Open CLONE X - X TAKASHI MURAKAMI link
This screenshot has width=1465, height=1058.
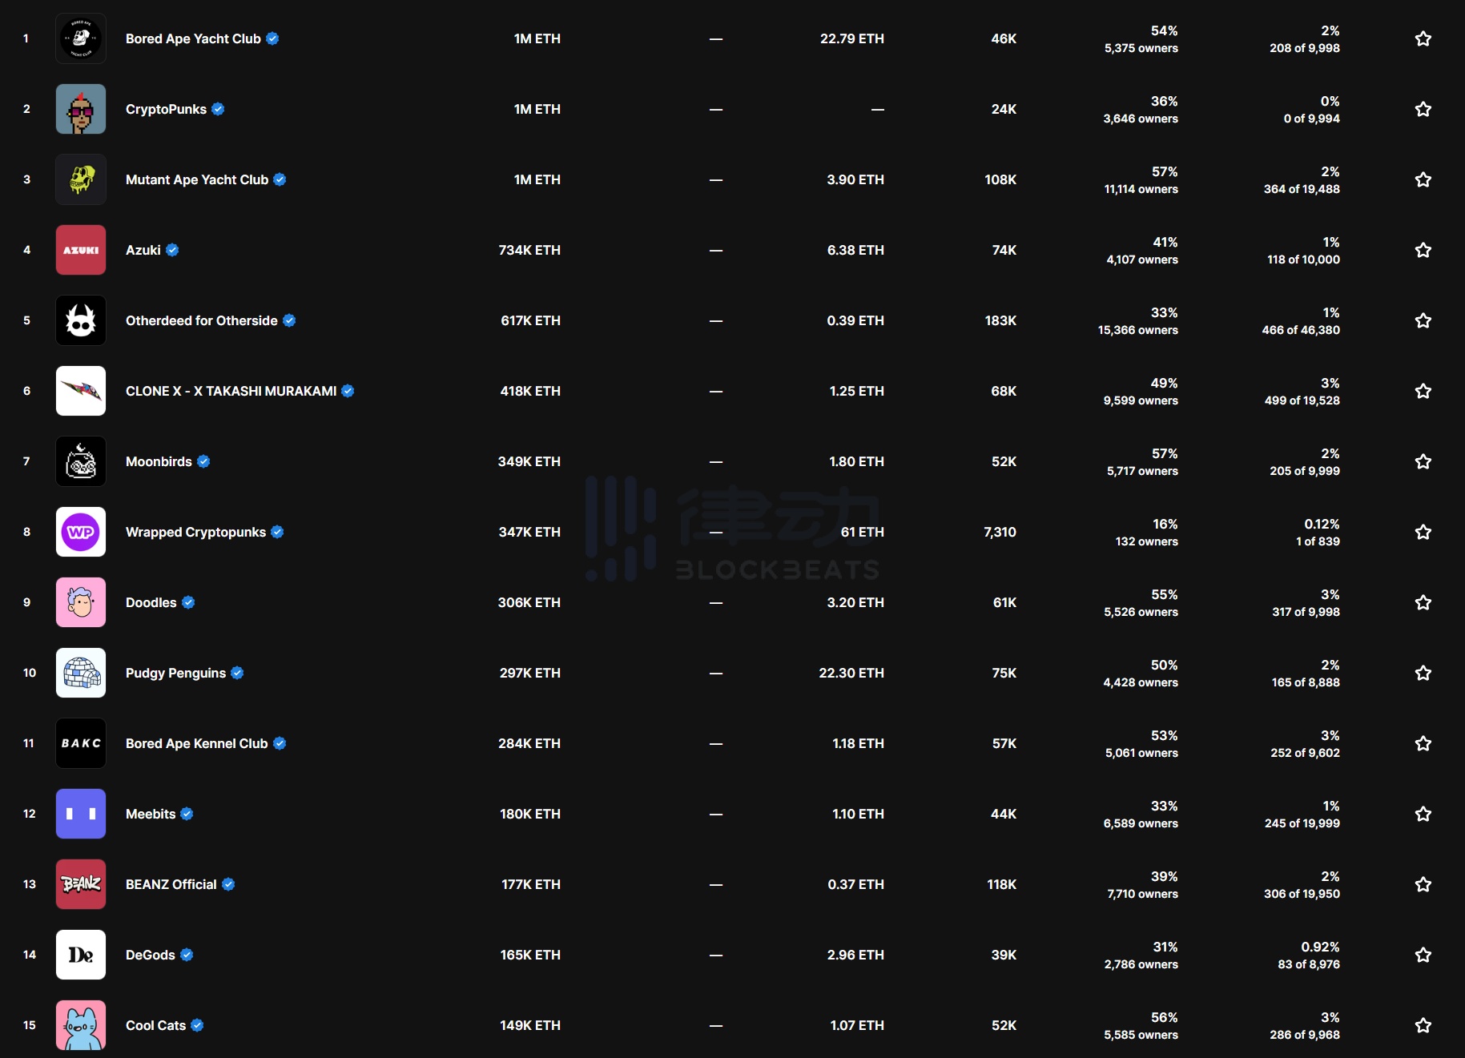(x=231, y=391)
